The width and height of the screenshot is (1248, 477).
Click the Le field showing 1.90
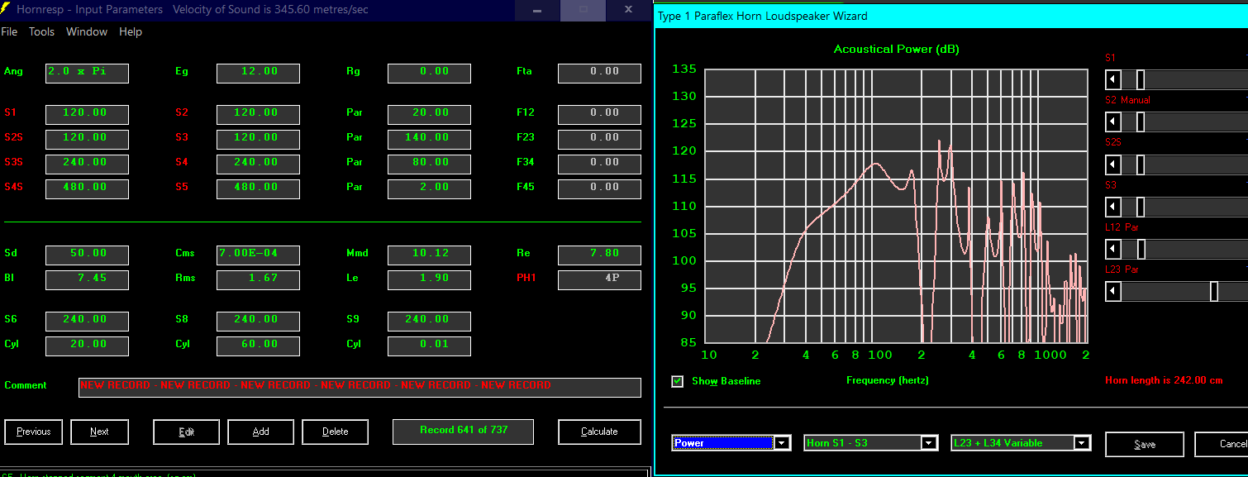point(429,279)
